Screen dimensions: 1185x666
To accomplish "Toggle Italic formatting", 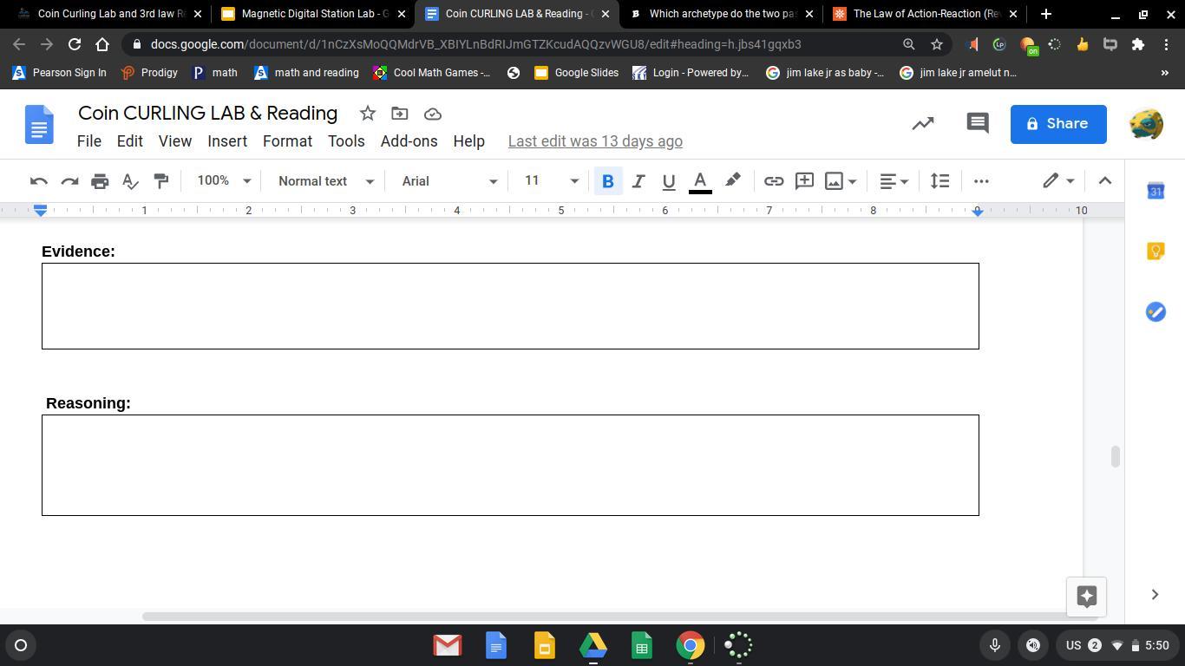I will tap(638, 181).
